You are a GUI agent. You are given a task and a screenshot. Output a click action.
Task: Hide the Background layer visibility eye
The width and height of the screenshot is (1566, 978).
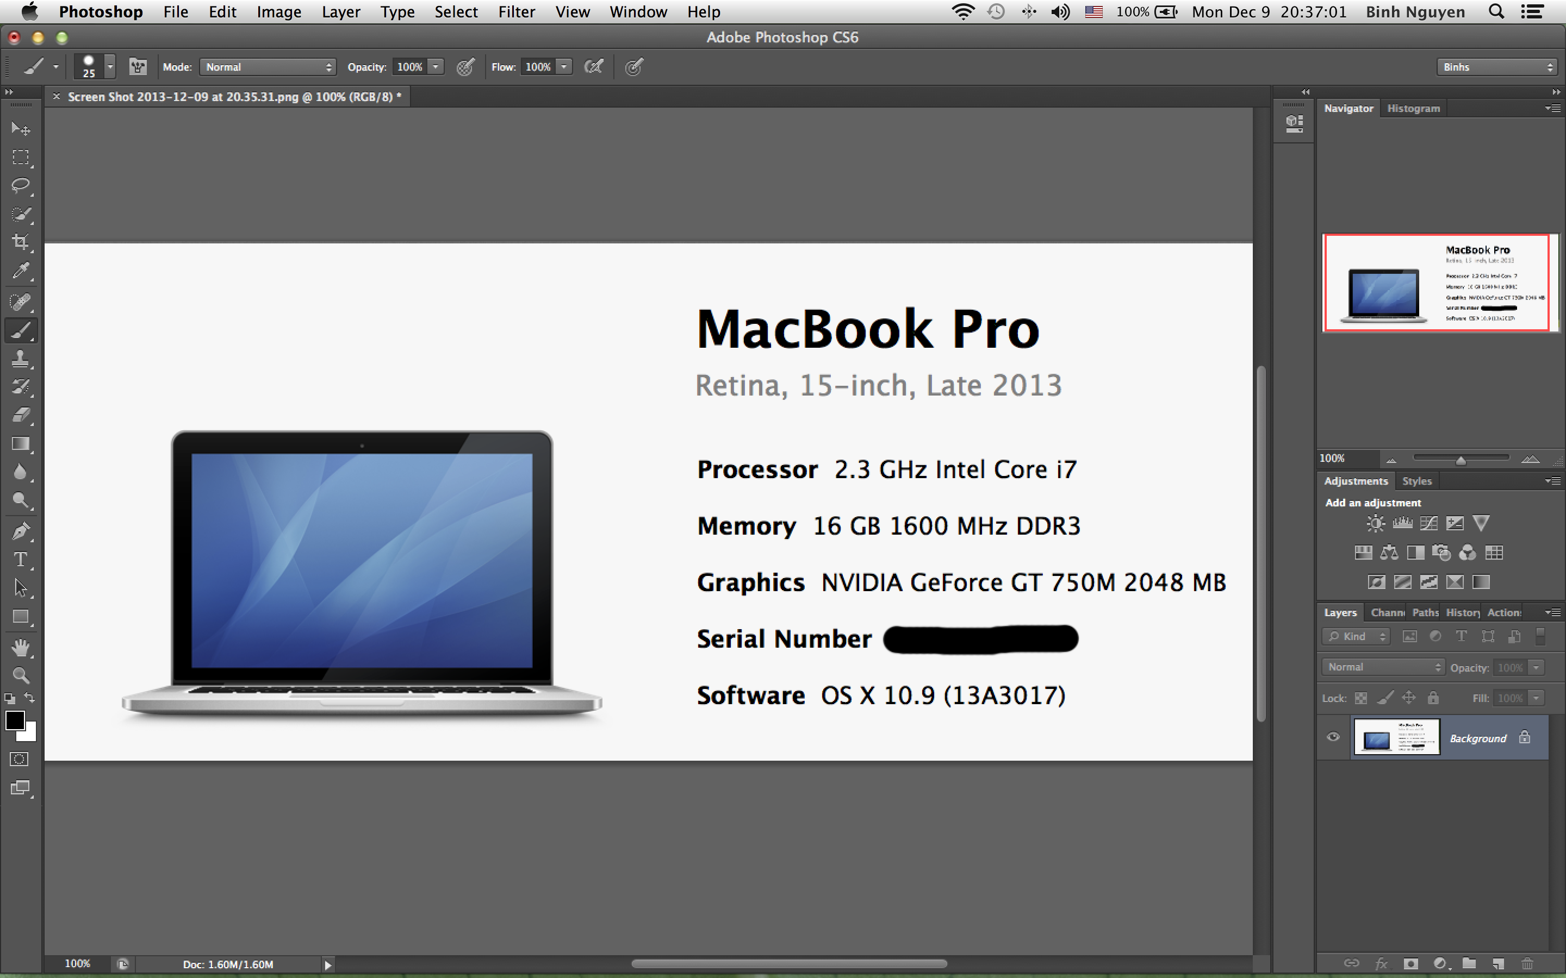coord(1333,737)
